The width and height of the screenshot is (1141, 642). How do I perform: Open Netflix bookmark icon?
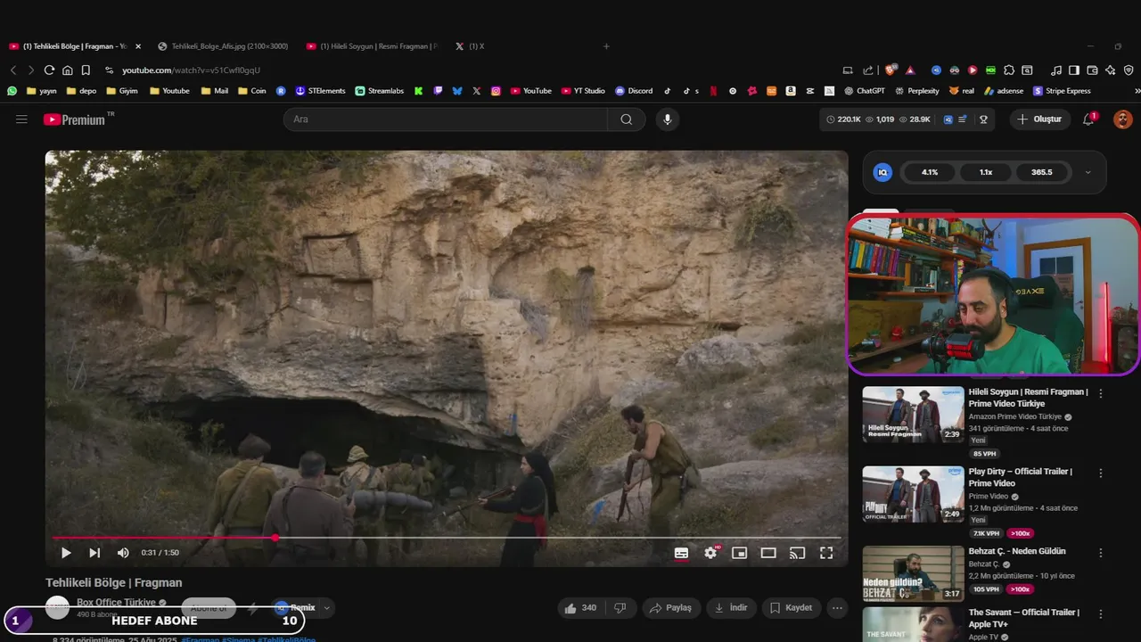point(713,90)
